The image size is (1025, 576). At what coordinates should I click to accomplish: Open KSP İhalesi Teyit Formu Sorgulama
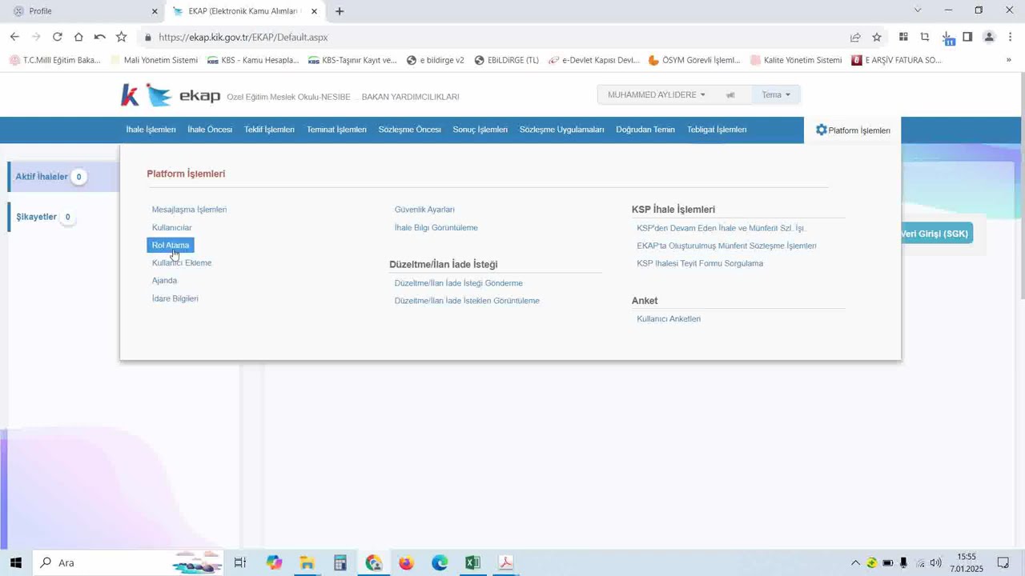700,263
